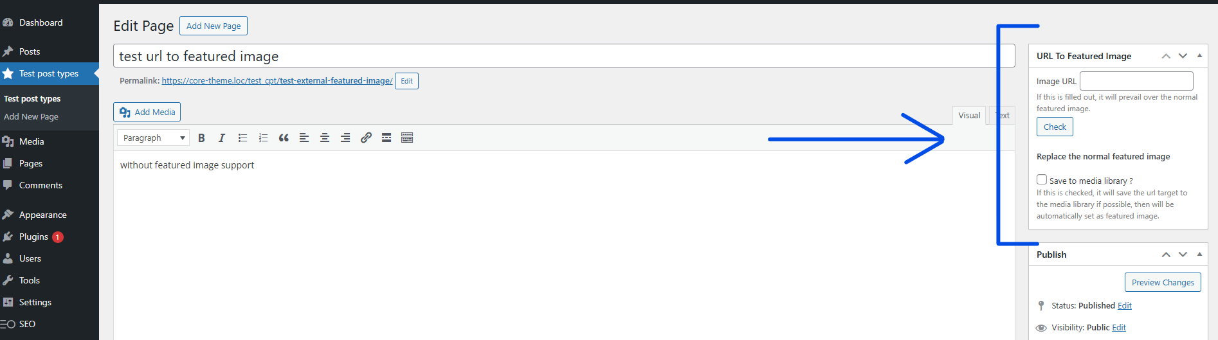This screenshot has width=1218, height=340.
Task: Click into the Image URL field
Action: point(1136,81)
